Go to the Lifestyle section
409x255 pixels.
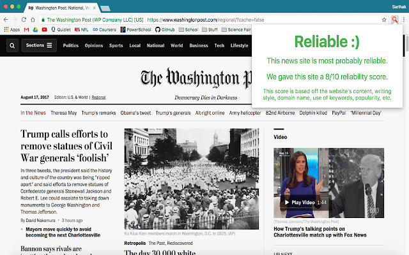coord(239,45)
